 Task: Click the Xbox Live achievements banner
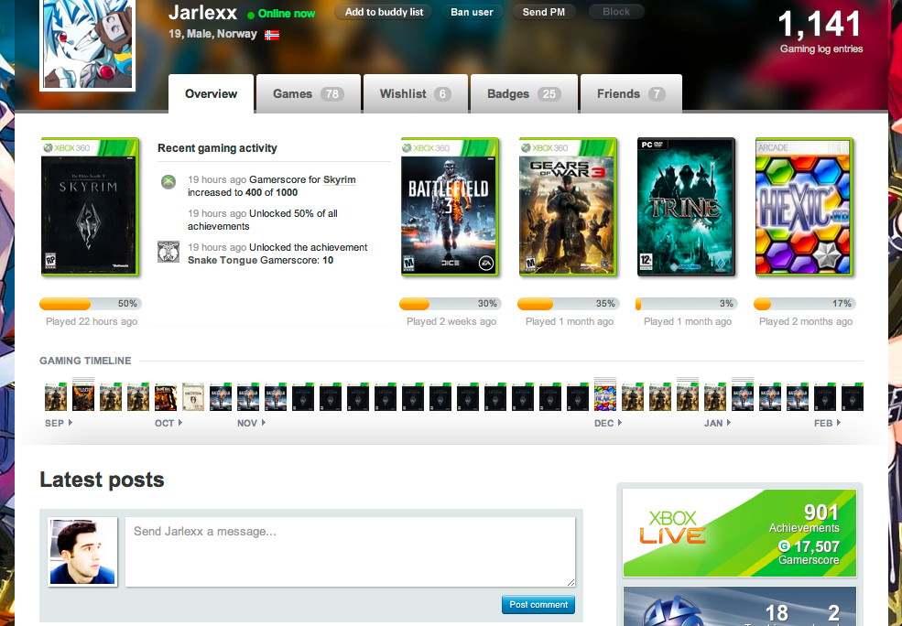(x=740, y=533)
